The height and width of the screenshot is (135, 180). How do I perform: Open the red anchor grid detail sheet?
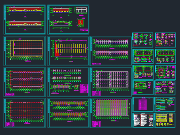[165, 72]
